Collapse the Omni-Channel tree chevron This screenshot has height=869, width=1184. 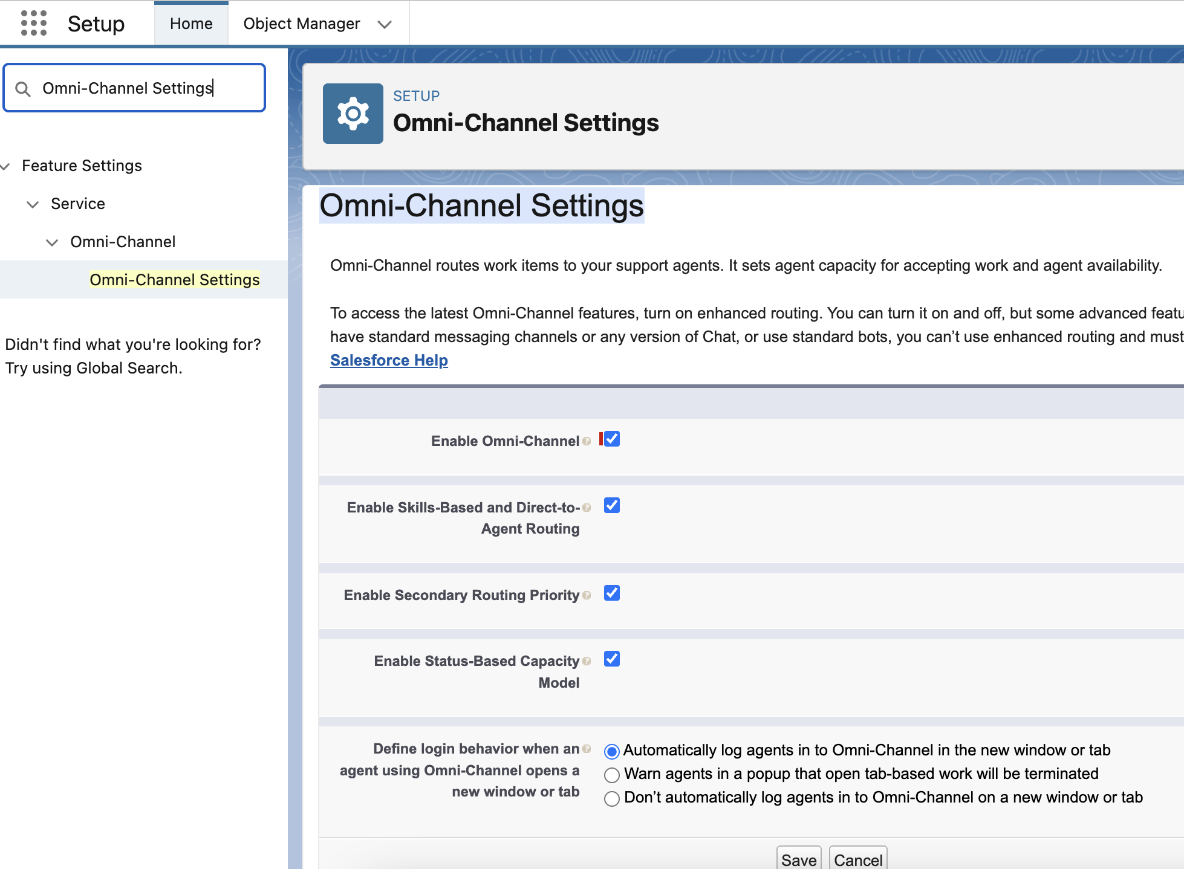click(52, 242)
